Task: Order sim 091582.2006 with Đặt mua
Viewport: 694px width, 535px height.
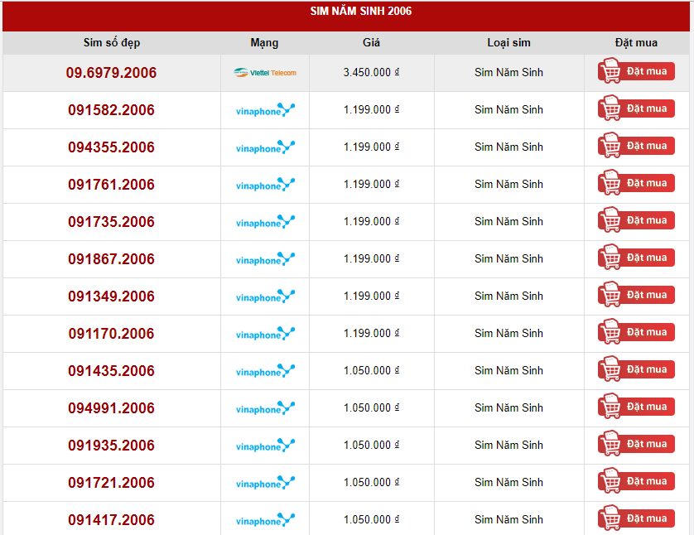Action: (636, 108)
